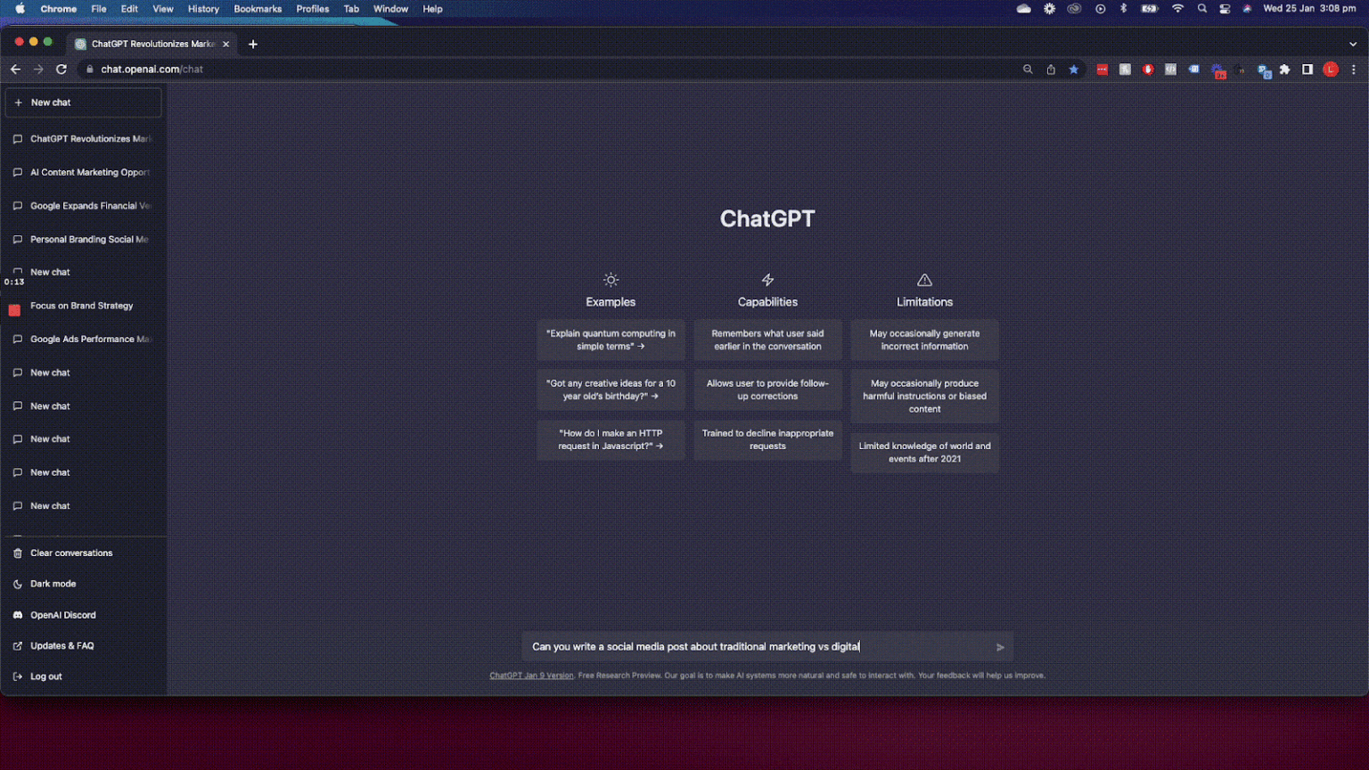Toggle the bookmark star for this page
The width and height of the screenshot is (1369, 770).
point(1073,69)
